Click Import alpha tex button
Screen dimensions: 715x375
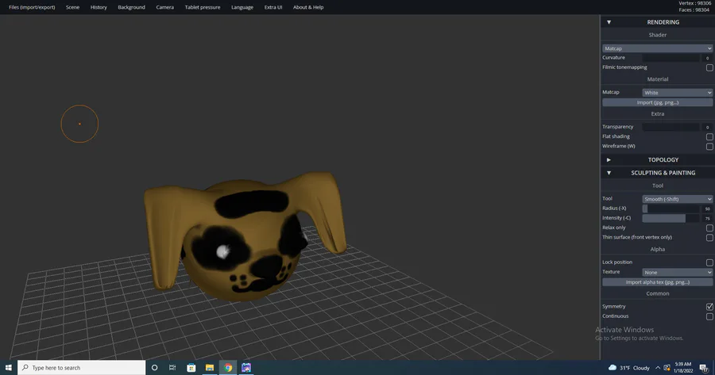[x=657, y=282]
